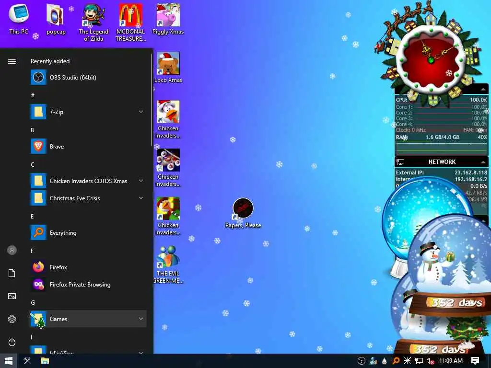
Task: Open Firefox Private Browsing
Action: point(88,285)
